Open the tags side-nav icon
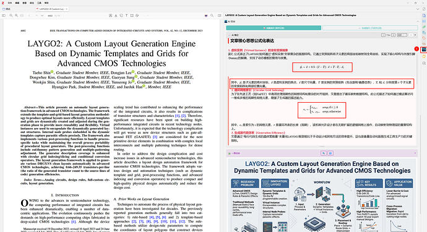 point(424,38)
